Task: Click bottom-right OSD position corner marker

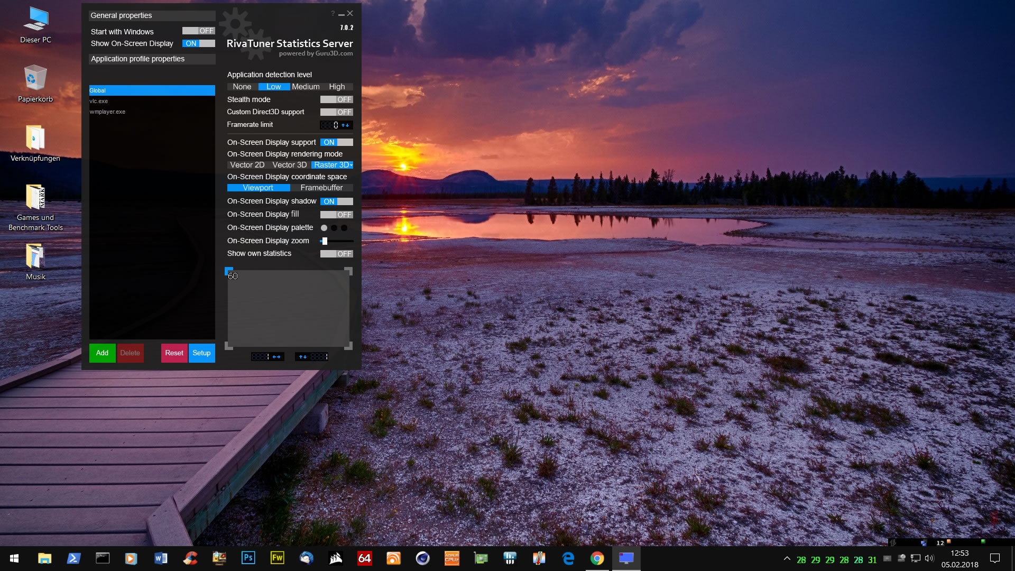Action: pos(348,346)
